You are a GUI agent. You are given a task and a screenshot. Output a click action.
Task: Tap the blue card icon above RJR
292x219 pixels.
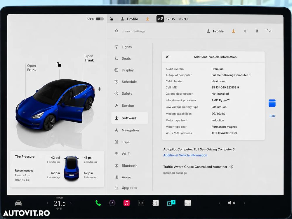[x=272, y=103]
